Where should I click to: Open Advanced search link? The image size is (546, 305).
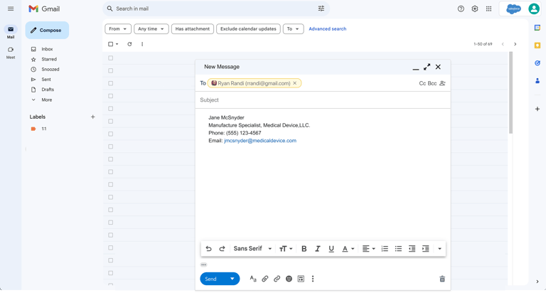click(x=327, y=29)
